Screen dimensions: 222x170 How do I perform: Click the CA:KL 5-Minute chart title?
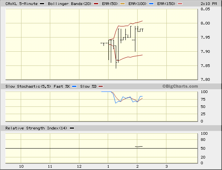coord(21,4)
